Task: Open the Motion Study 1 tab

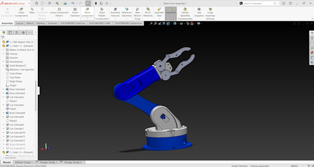Action: 24,162
